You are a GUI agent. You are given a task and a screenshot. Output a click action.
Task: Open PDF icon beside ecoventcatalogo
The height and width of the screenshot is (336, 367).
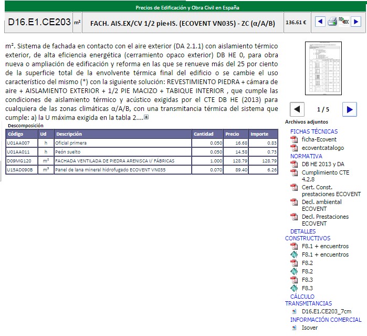294,148
